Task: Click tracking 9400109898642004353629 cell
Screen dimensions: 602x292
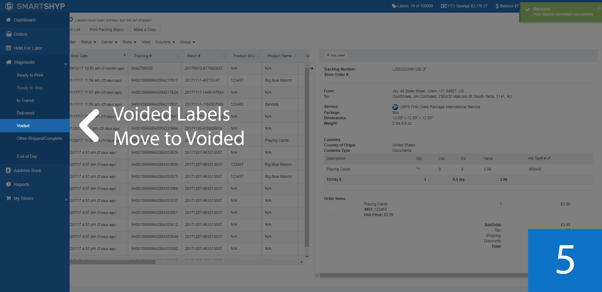Action: [155, 152]
